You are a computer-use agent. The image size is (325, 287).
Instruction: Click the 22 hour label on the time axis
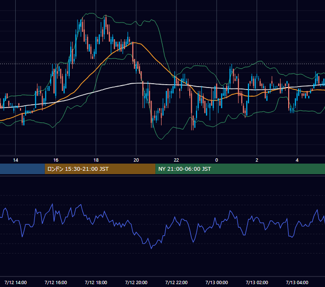(x=176, y=160)
